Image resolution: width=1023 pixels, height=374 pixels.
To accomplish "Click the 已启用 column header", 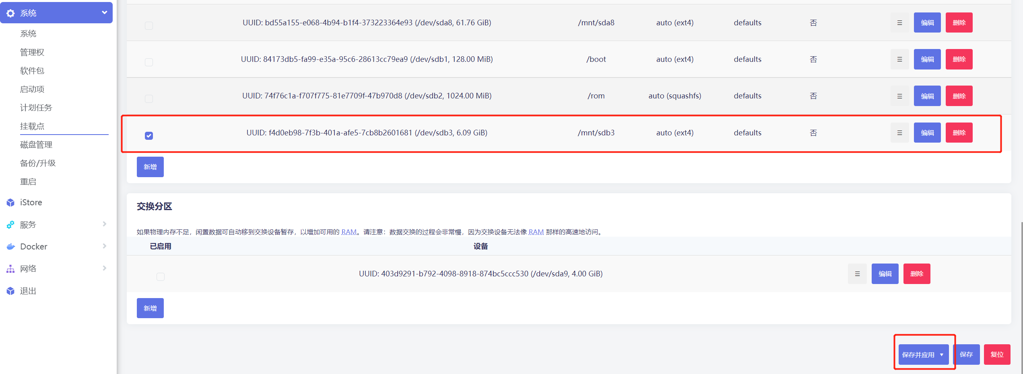I will click(x=161, y=246).
